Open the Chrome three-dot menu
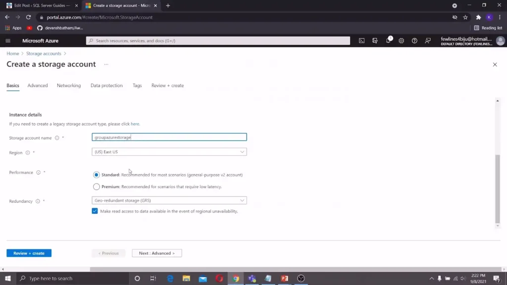 tap(500, 17)
